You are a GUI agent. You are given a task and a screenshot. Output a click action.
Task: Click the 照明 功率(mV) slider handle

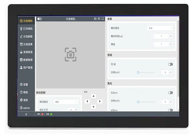138,73
